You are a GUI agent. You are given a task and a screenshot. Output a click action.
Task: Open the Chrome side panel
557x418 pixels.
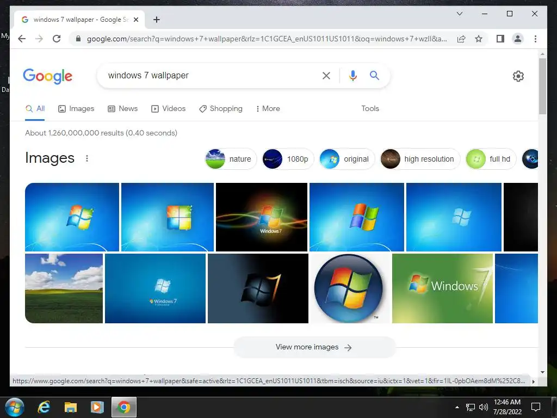point(500,39)
